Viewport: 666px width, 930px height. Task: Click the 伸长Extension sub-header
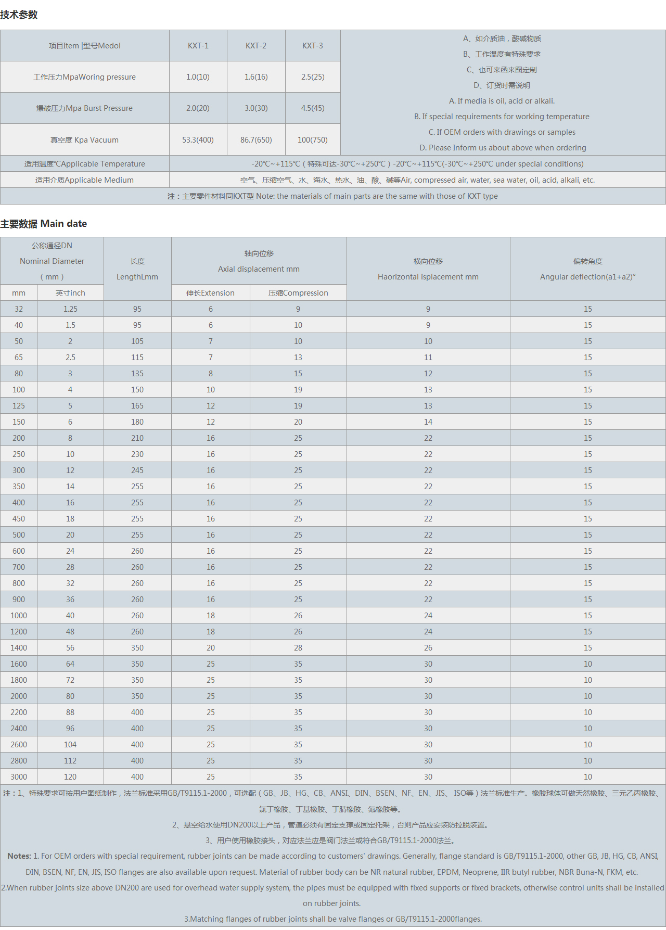[210, 293]
